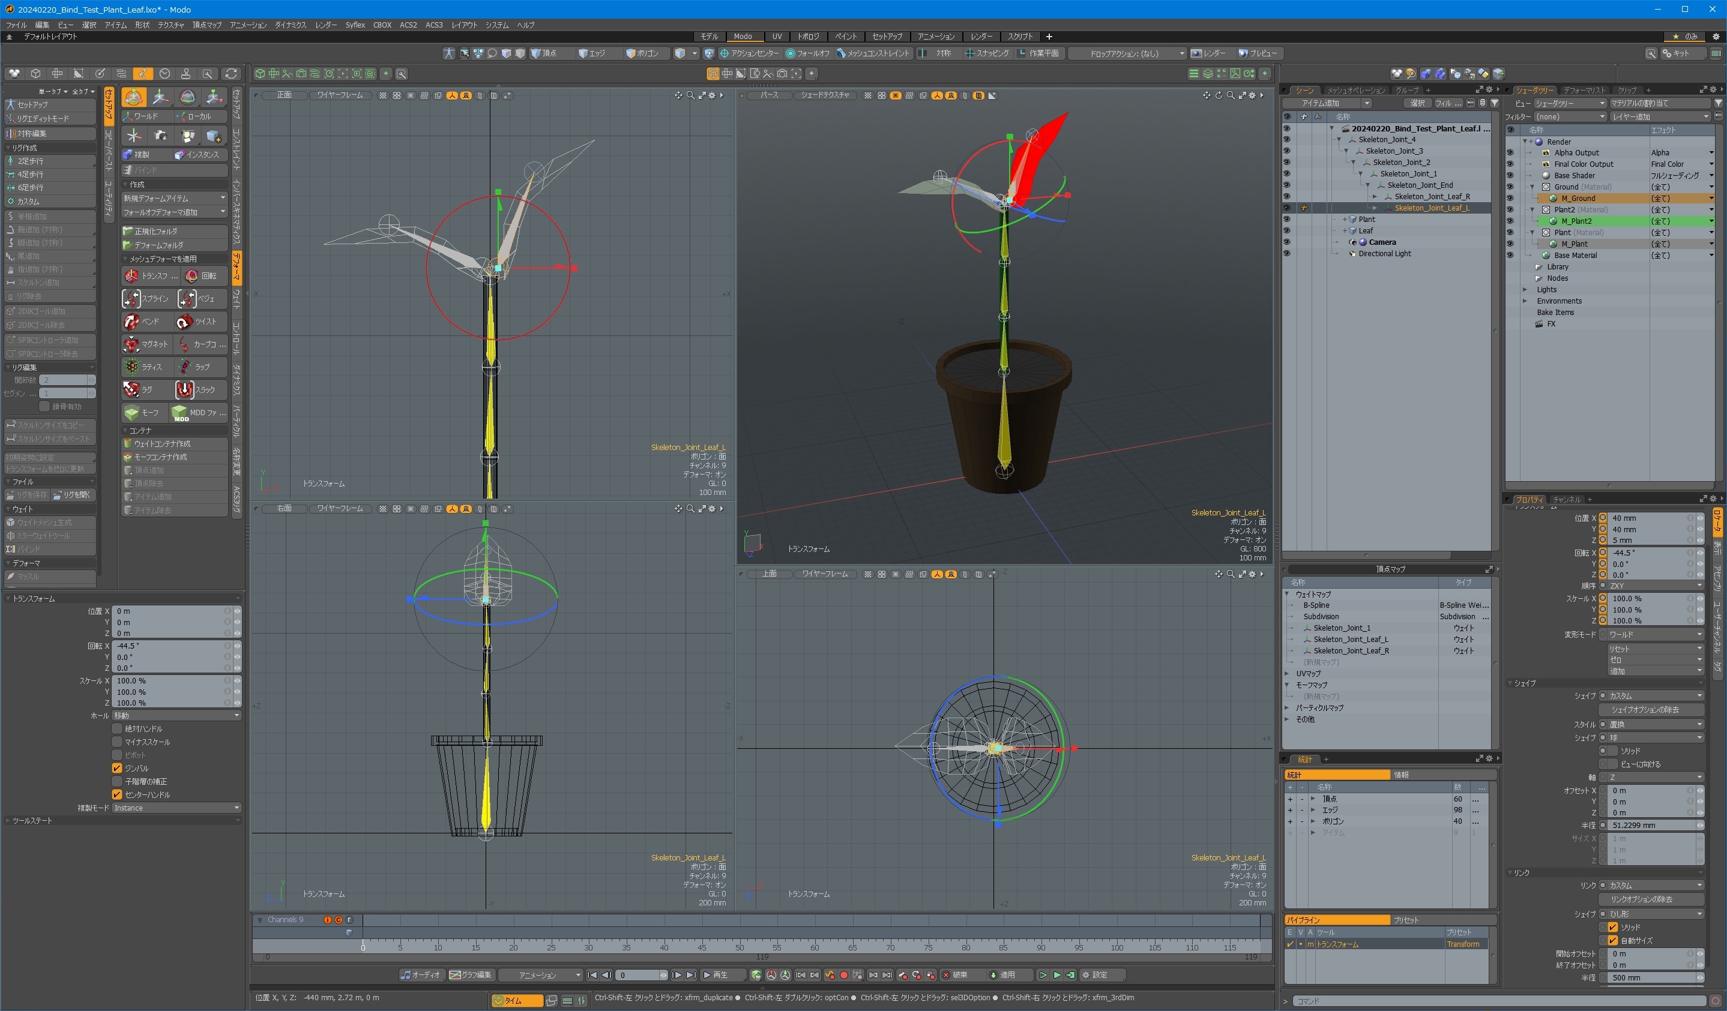This screenshot has height=1011, width=1727.
Task: Select the Wrap (ラップ) deformer tool
Action: (x=202, y=367)
